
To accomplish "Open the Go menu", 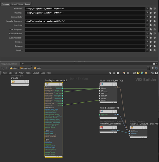I will click(16, 73).
